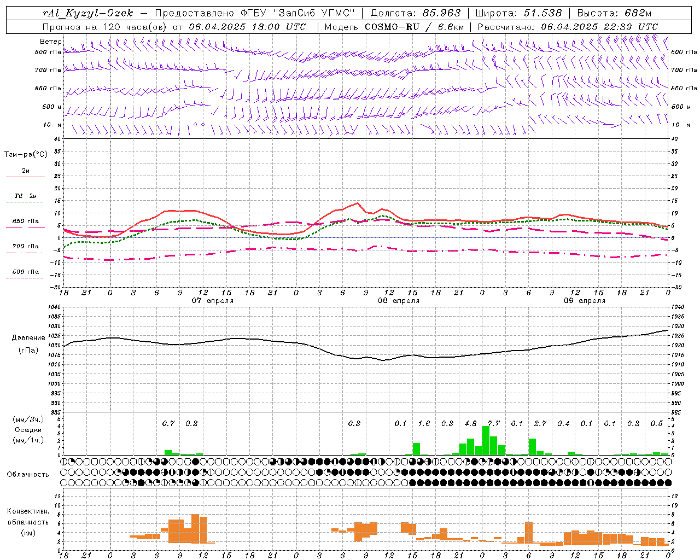Screen dimensions: 700x560
Task: Click the computed time 06.04.2025 22:39 UTC
Action: coord(599,27)
